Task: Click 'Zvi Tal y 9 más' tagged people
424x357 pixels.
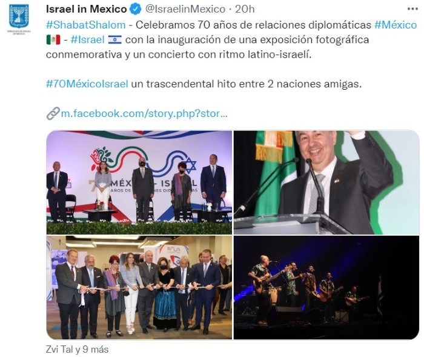Action: click(x=77, y=349)
